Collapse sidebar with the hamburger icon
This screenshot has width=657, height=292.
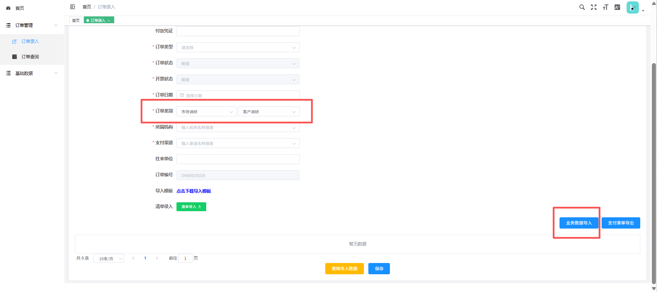click(x=73, y=7)
